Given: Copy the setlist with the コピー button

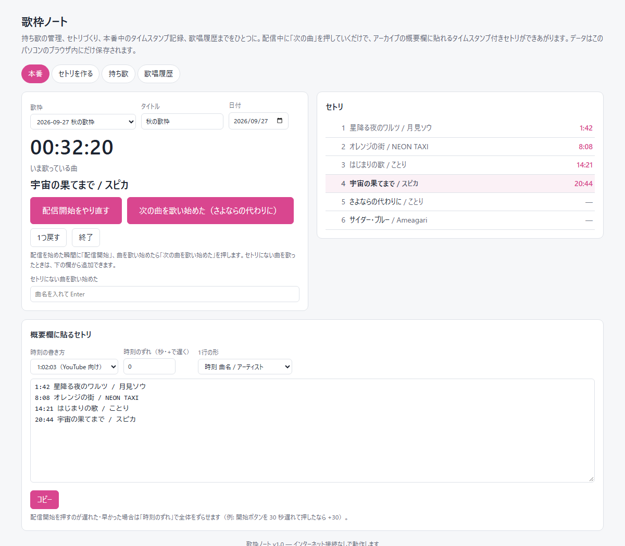Looking at the screenshot, I should (44, 499).
